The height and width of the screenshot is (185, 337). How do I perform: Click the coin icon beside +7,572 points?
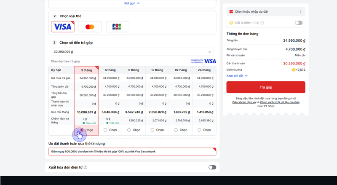coord(294,70)
